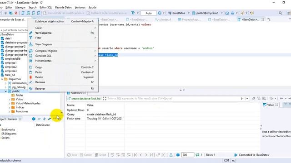Select 'Ver Esquema' from context menu
Screen dimensions: 291x163
[x=63, y=33]
